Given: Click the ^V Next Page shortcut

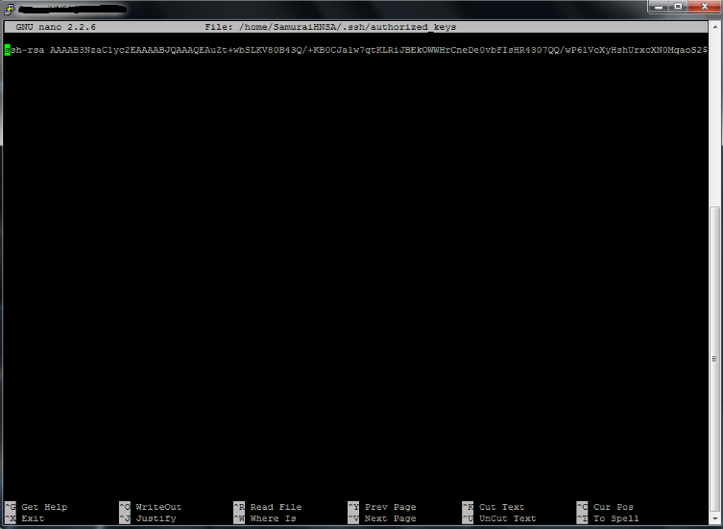Looking at the screenshot, I should point(382,517).
